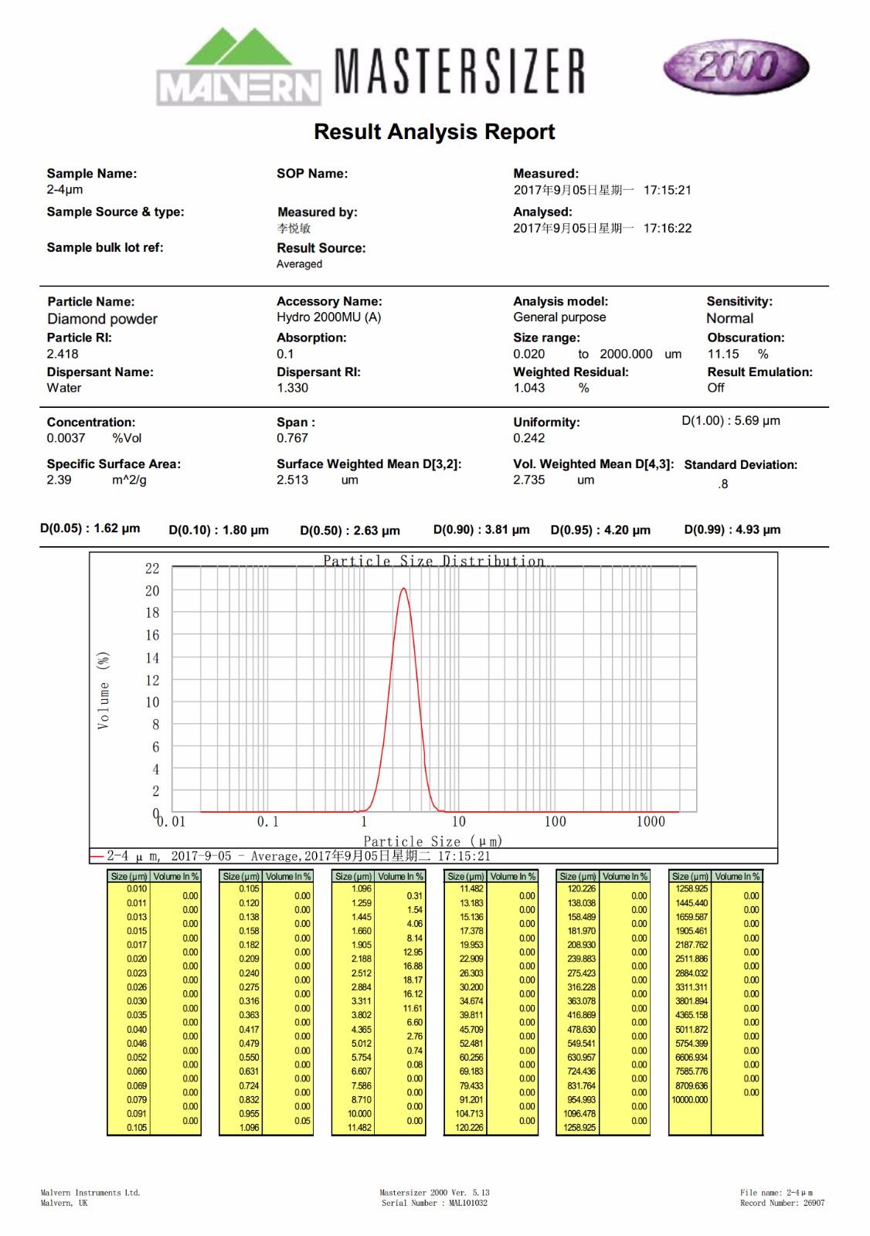Click D(0.95) : 4.20 μm
Screen dimensions: 870x1236
click(x=600, y=530)
